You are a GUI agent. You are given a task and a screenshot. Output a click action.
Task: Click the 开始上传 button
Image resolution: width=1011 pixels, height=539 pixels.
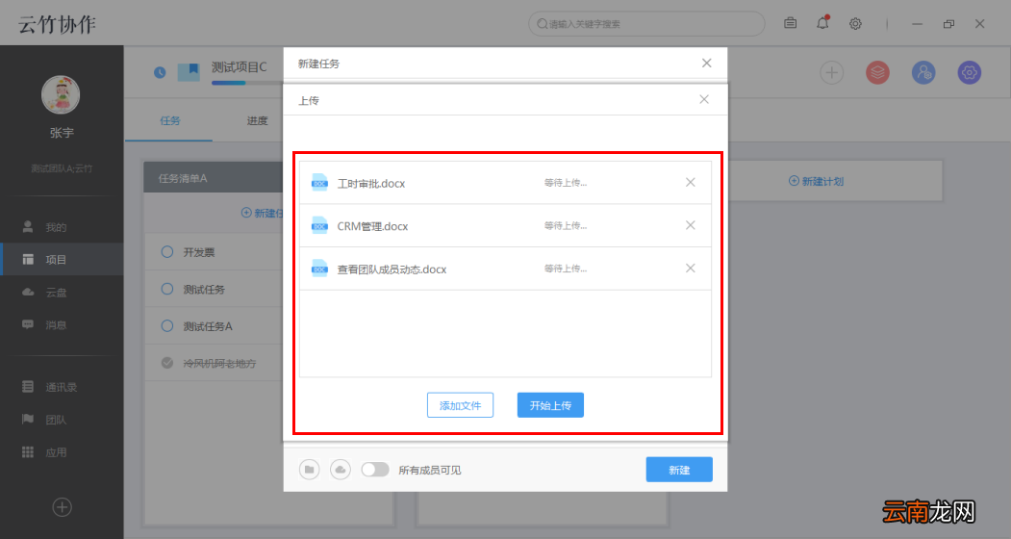pyautogui.click(x=550, y=405)
